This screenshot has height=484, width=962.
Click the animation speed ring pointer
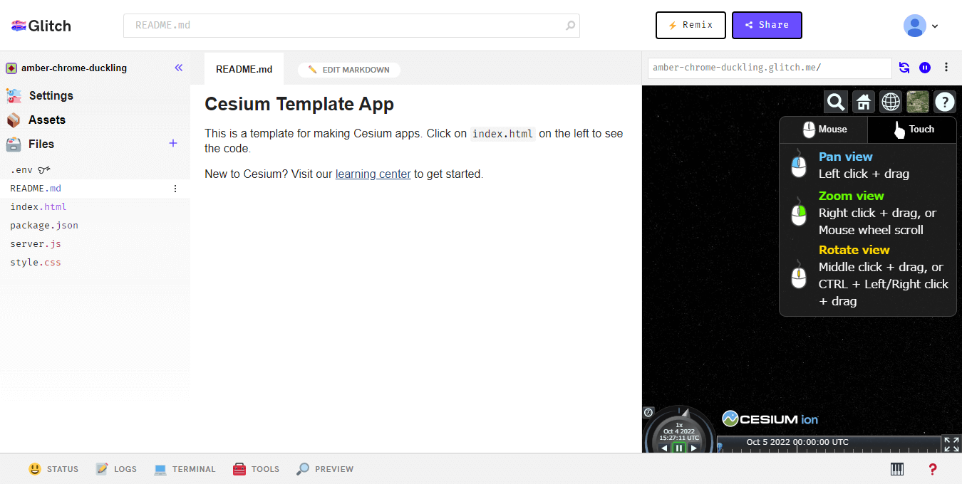tap(685, 412)
